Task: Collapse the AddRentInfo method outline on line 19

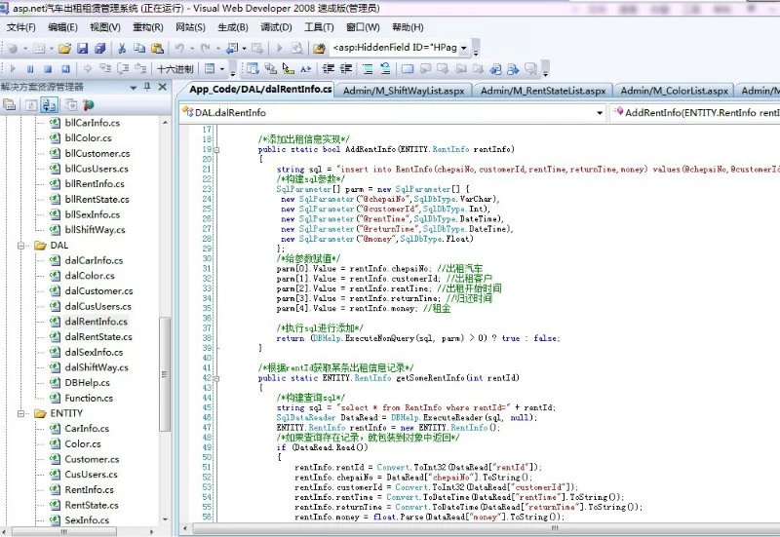Action: coord(216,149)
